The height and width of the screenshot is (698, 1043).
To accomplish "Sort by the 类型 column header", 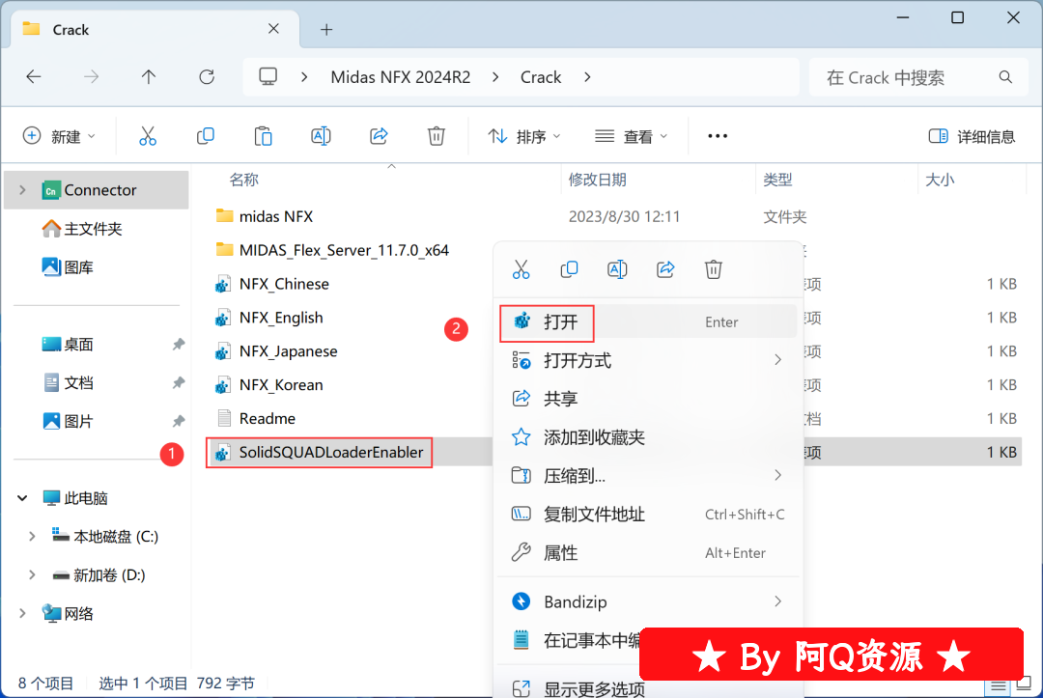I will click(x=776, y=180).
